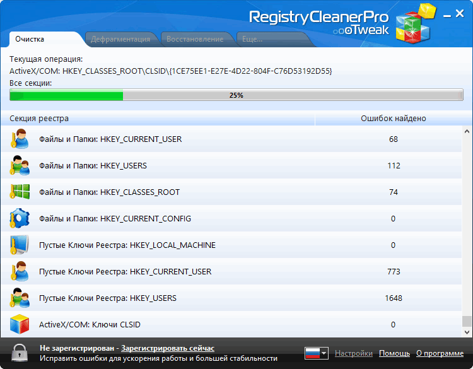Viewport: 473px width, 369px height.
Task: Click the scrollbar down arrow
Action: (x=467, y=332)
